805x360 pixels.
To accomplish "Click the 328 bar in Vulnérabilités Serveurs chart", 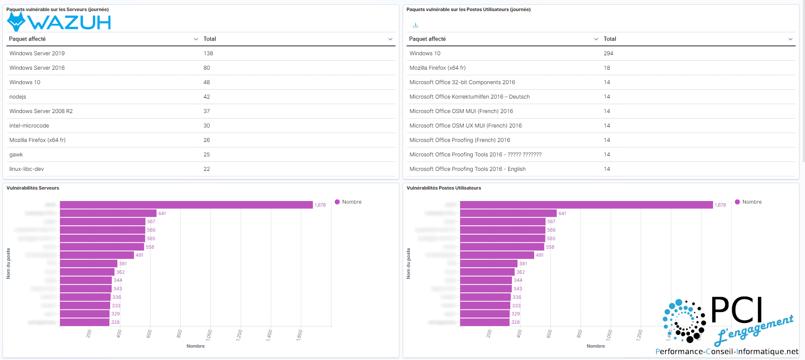I will point(85,322).
